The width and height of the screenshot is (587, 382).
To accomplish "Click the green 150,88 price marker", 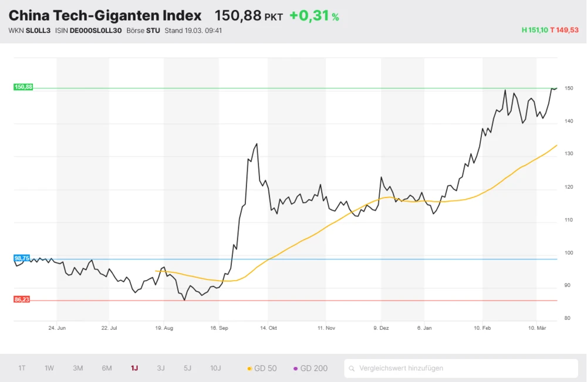I will 24,87.
